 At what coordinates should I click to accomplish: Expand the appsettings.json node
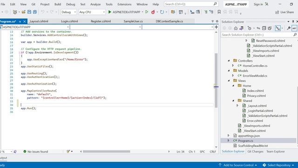[229, 136]
